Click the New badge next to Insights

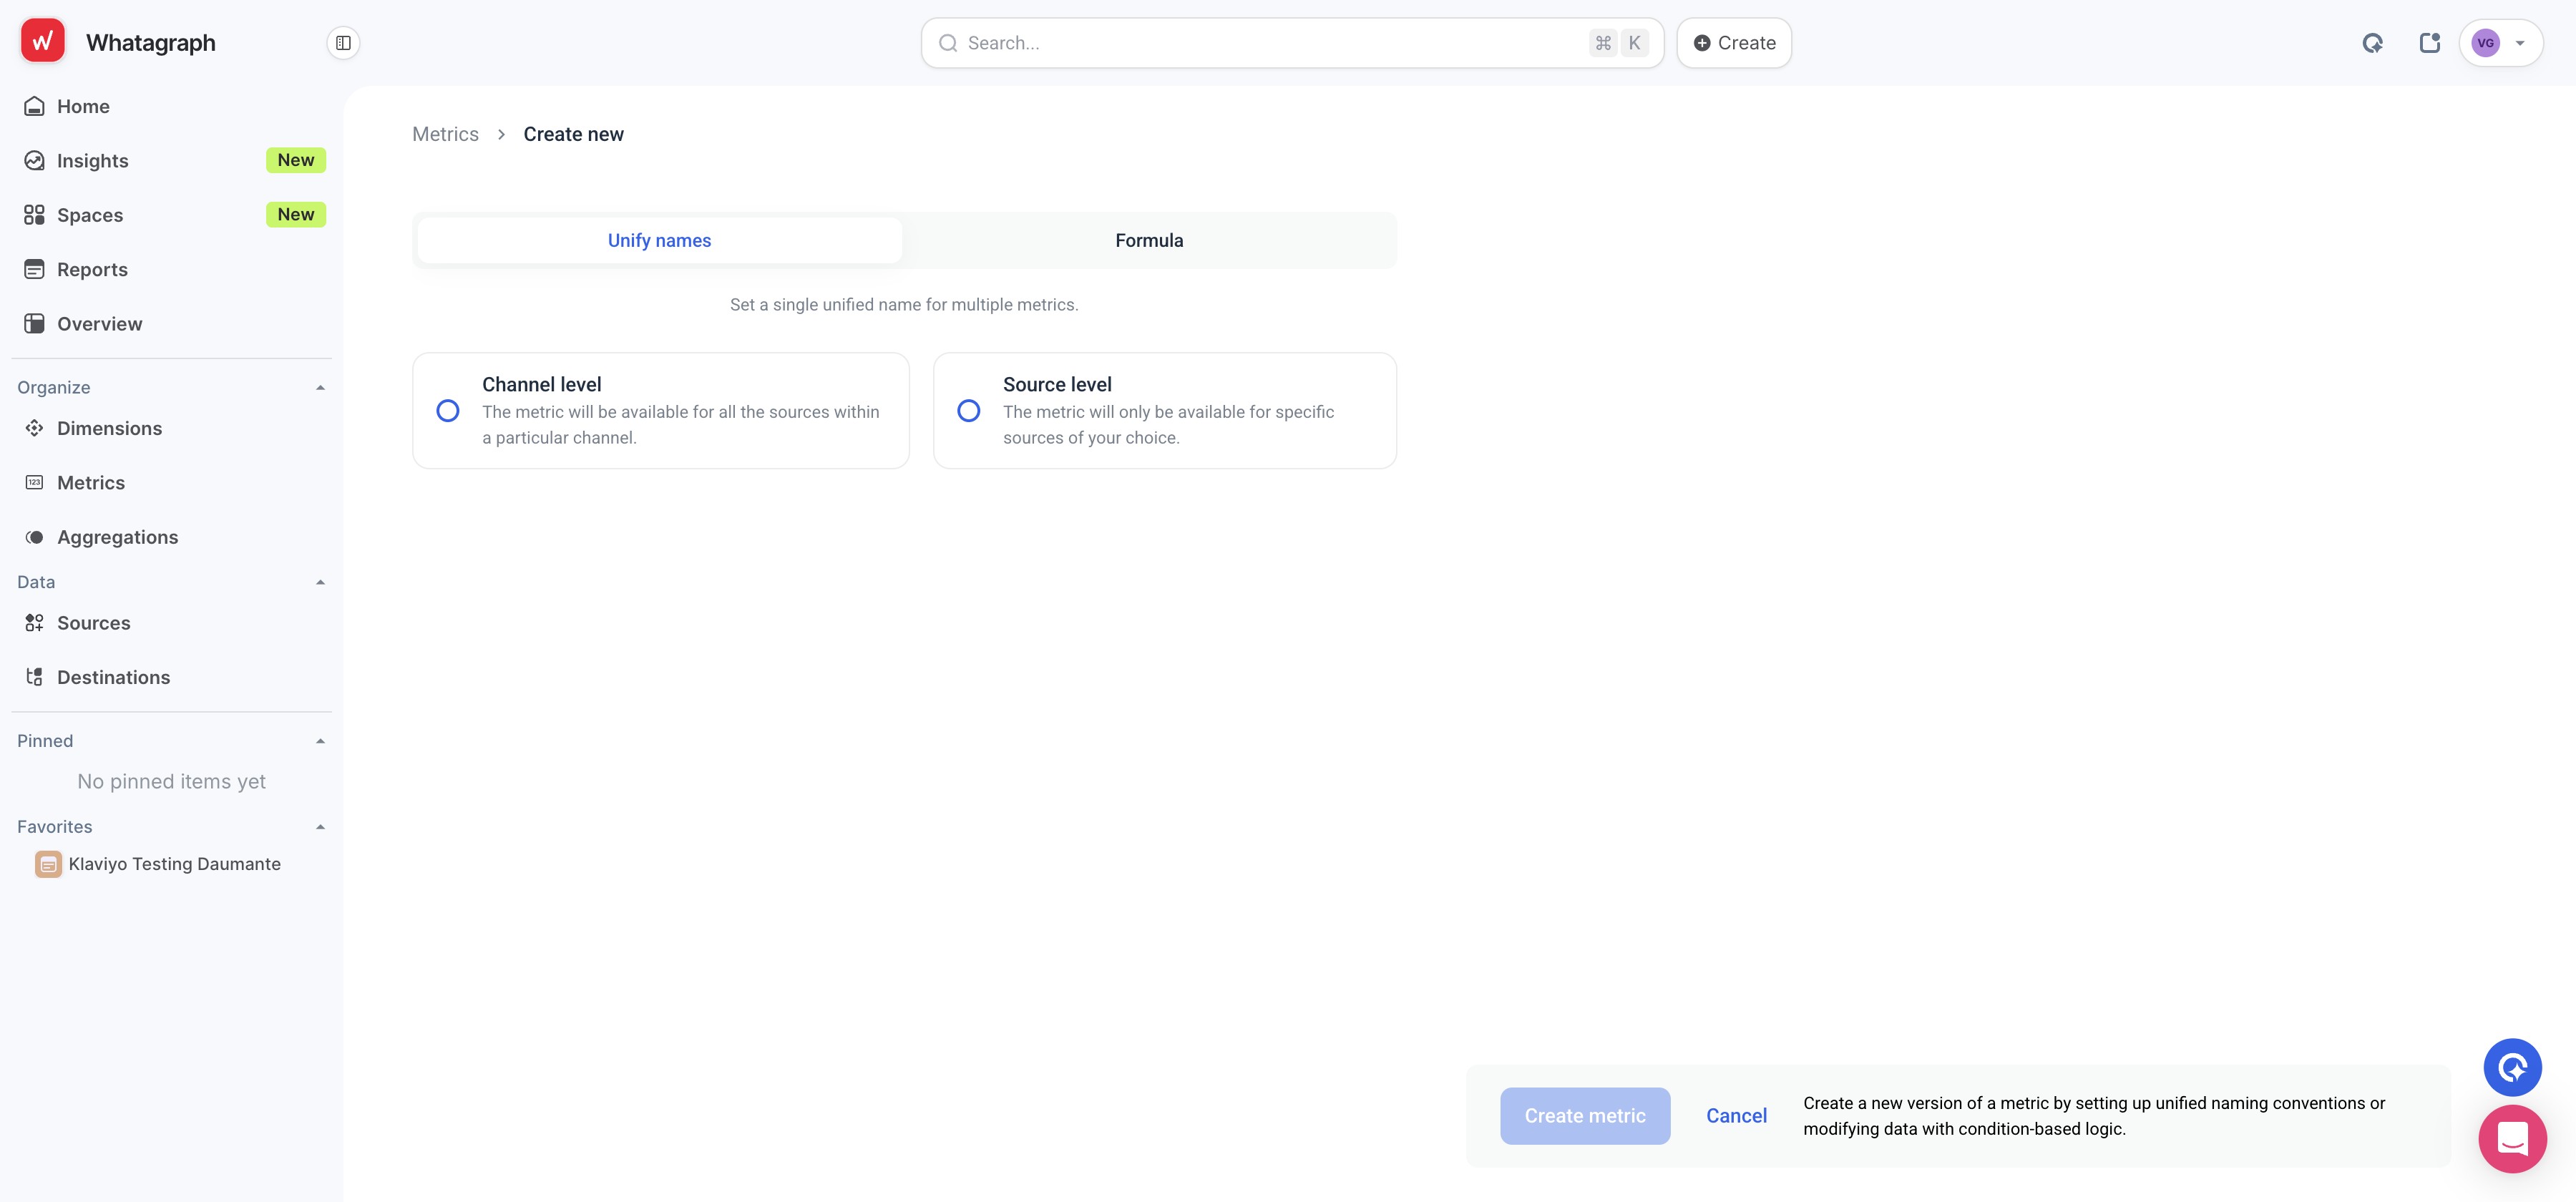(x=295, y=160)
